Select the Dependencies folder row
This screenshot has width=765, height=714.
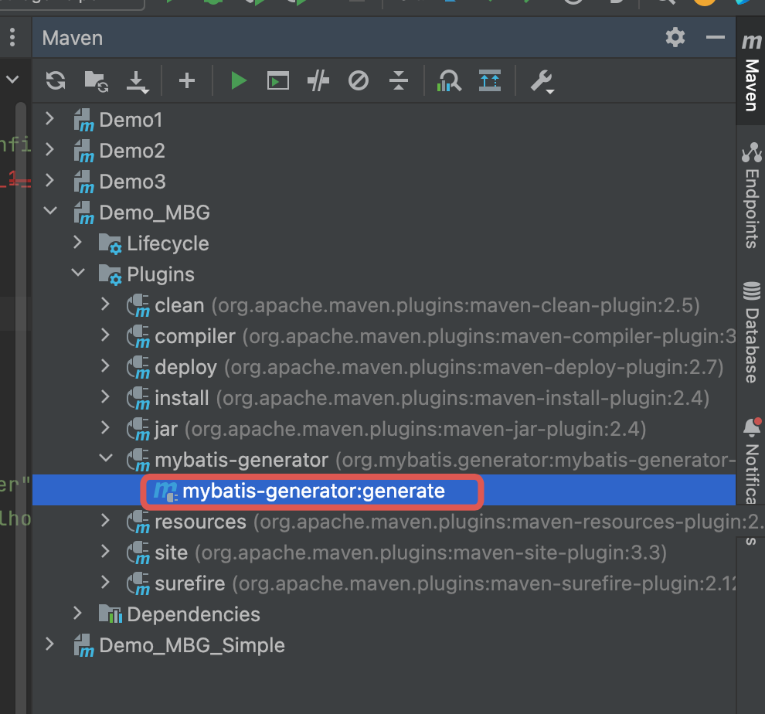(384, 614)
